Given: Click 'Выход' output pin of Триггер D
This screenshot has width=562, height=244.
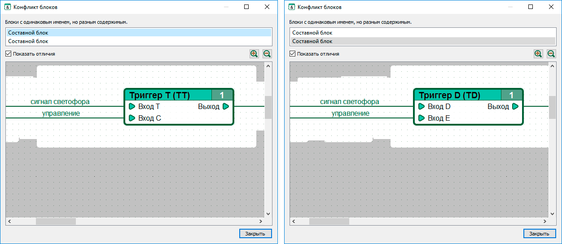Looking at the screenshot, I should coord(515,107).
